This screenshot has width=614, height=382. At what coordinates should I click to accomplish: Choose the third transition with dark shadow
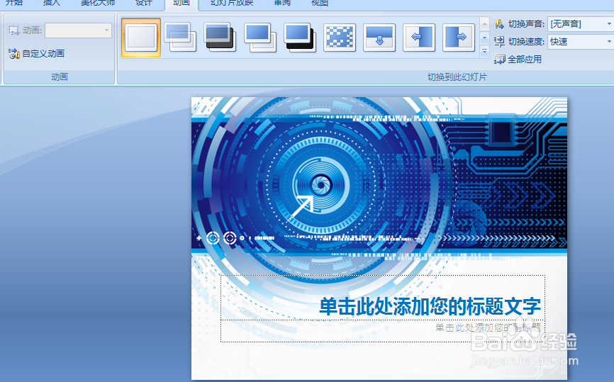coord(220,38)
